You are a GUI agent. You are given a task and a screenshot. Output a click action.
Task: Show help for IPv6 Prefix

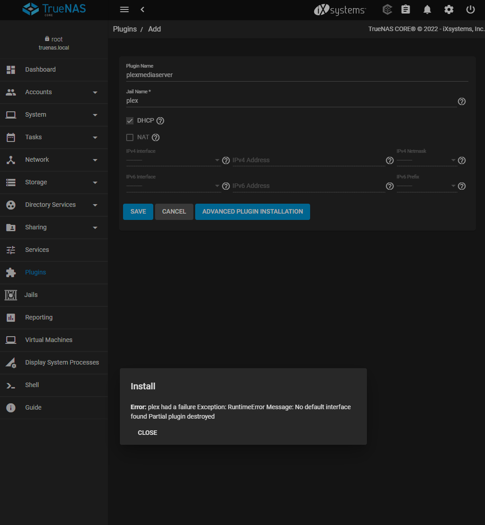pos(462,186)
